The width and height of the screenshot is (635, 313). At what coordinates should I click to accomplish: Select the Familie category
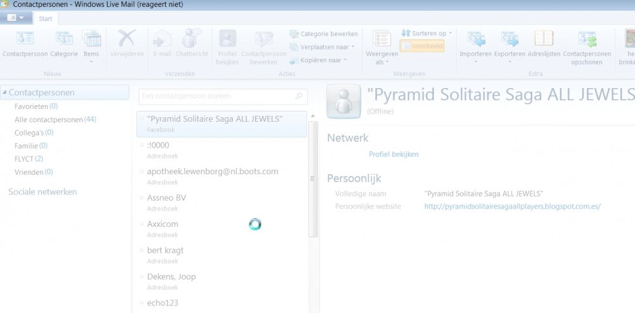30,146
